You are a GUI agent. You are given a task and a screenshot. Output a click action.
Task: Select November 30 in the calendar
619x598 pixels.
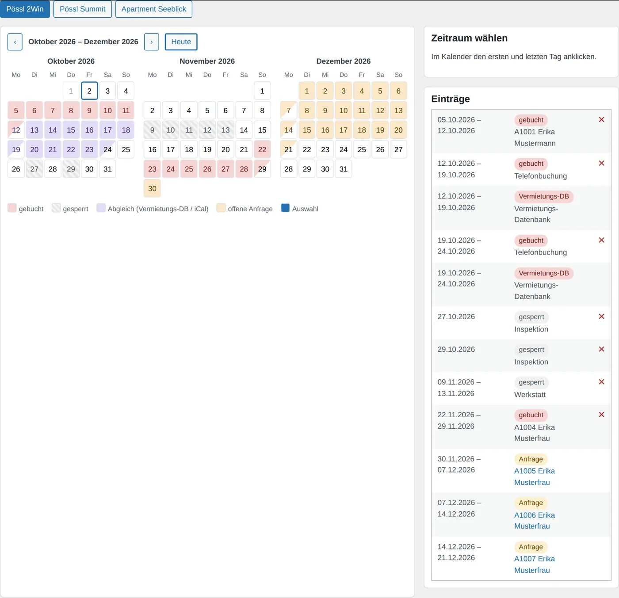point(152,188)
